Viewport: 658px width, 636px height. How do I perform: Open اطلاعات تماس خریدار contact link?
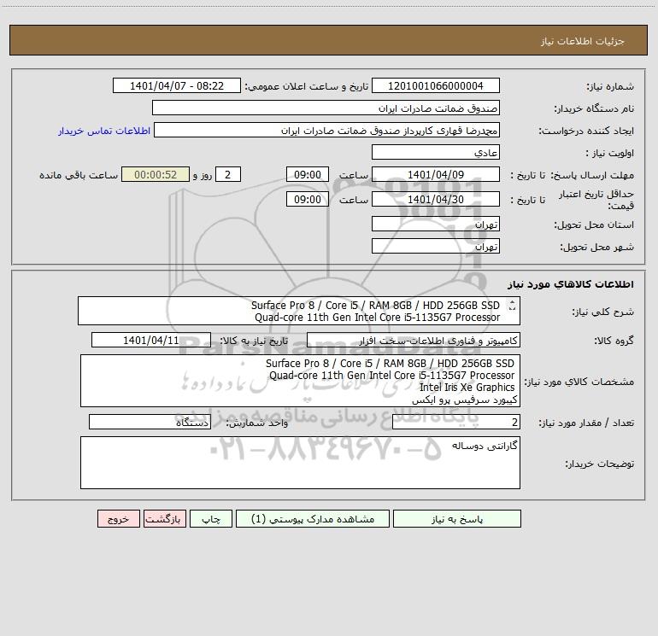[x=104, y=131]
